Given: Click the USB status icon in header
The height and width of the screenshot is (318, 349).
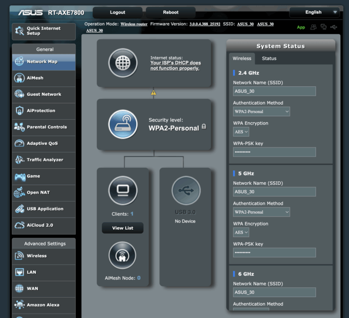Looking at the screenshot, I should tap(333, 27).
